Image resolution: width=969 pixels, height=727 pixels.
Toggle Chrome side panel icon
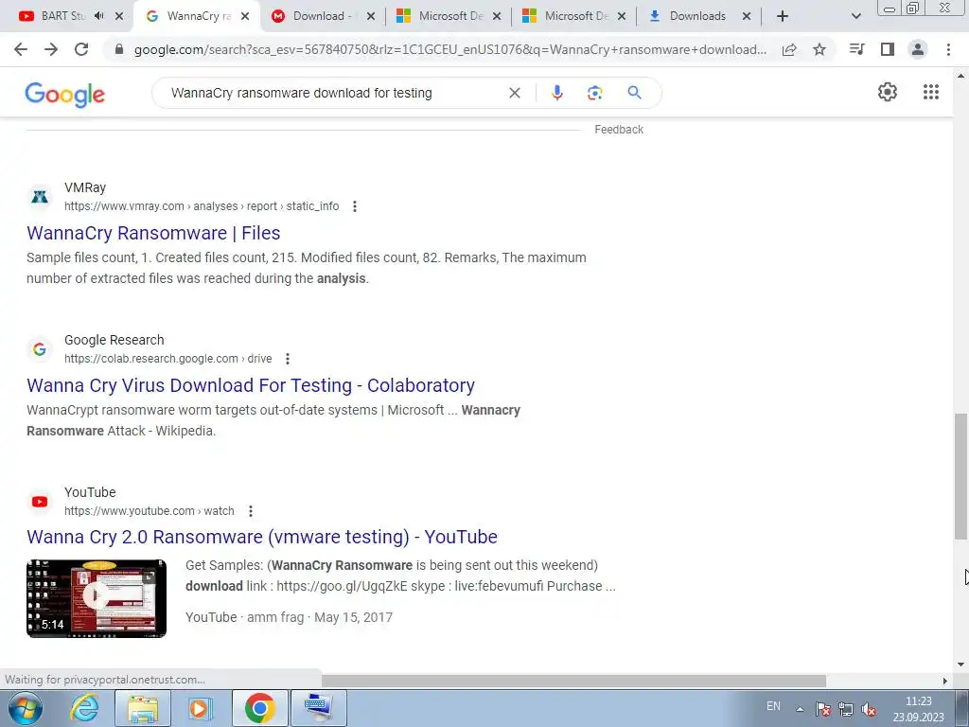888,49
